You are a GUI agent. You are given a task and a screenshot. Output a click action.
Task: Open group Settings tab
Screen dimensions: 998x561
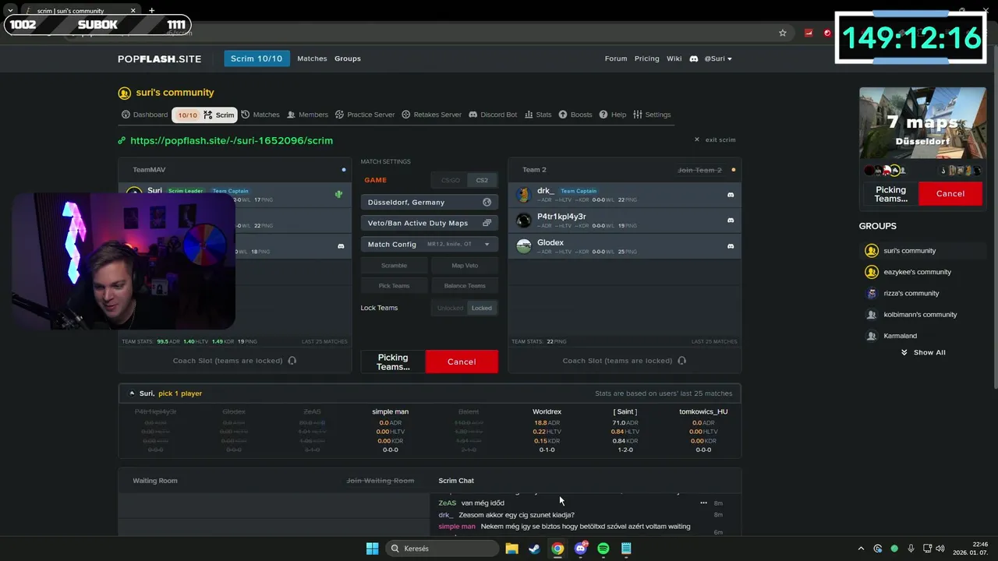click(x=652, y=115)
